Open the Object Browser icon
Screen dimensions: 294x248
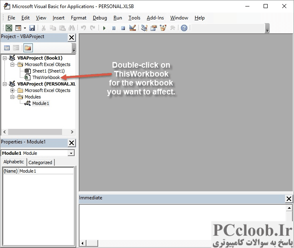coord(163,28)
